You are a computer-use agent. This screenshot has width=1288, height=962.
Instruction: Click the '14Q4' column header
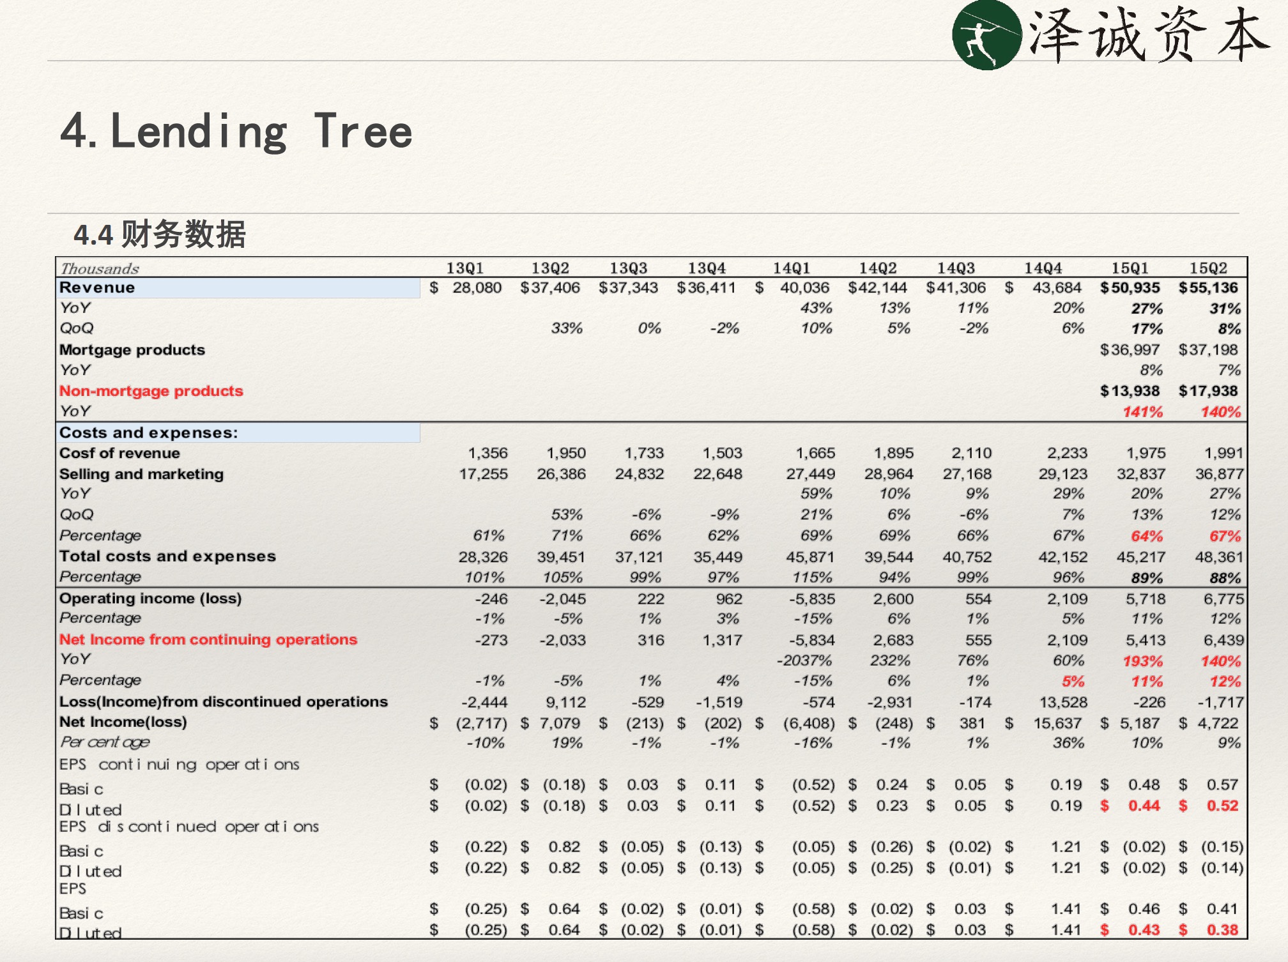(1043, 268)
